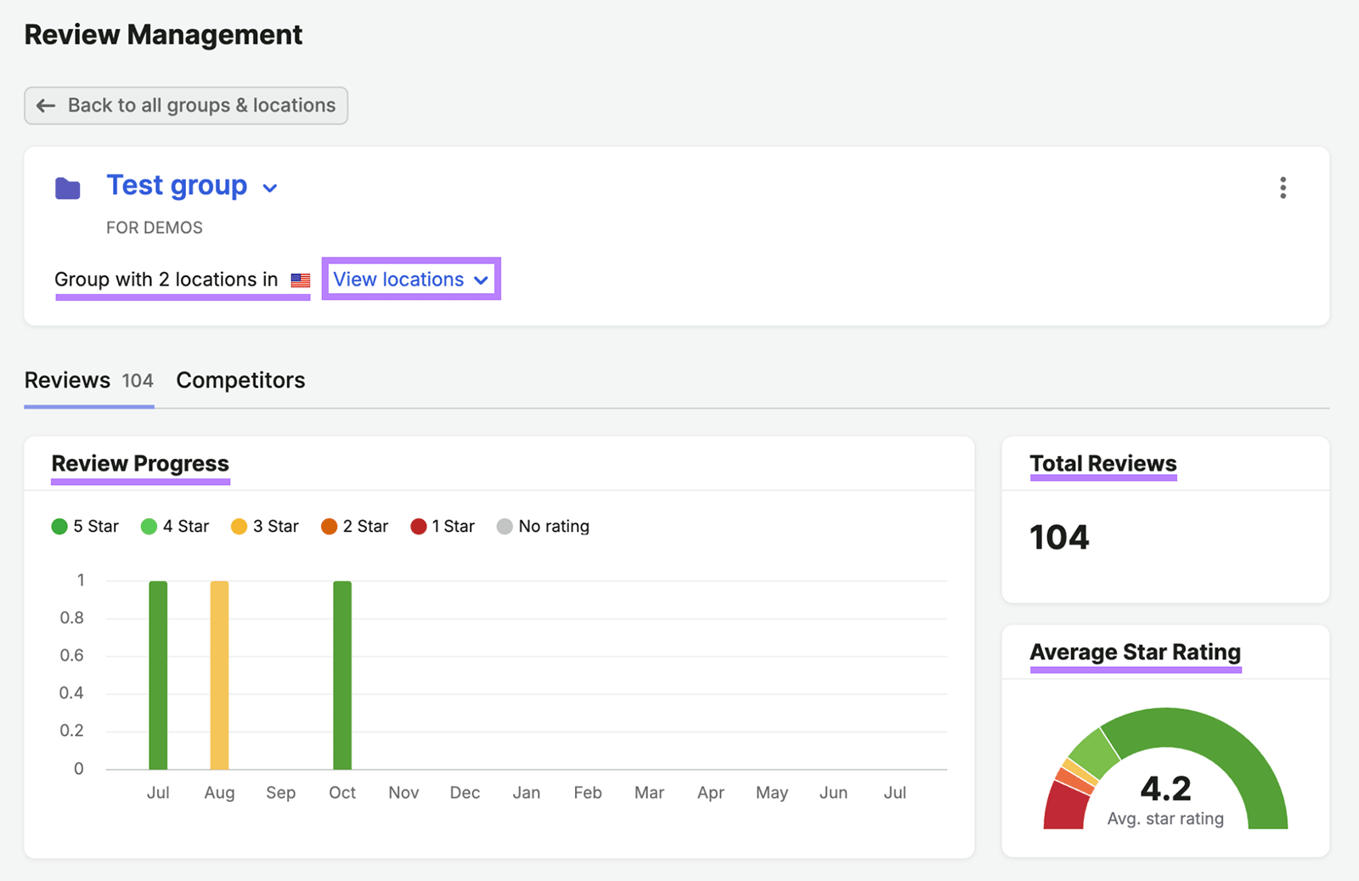1359x881 pixels.
Task: Click the 4.2 average rating value
Action: [x=1165, y=788]
